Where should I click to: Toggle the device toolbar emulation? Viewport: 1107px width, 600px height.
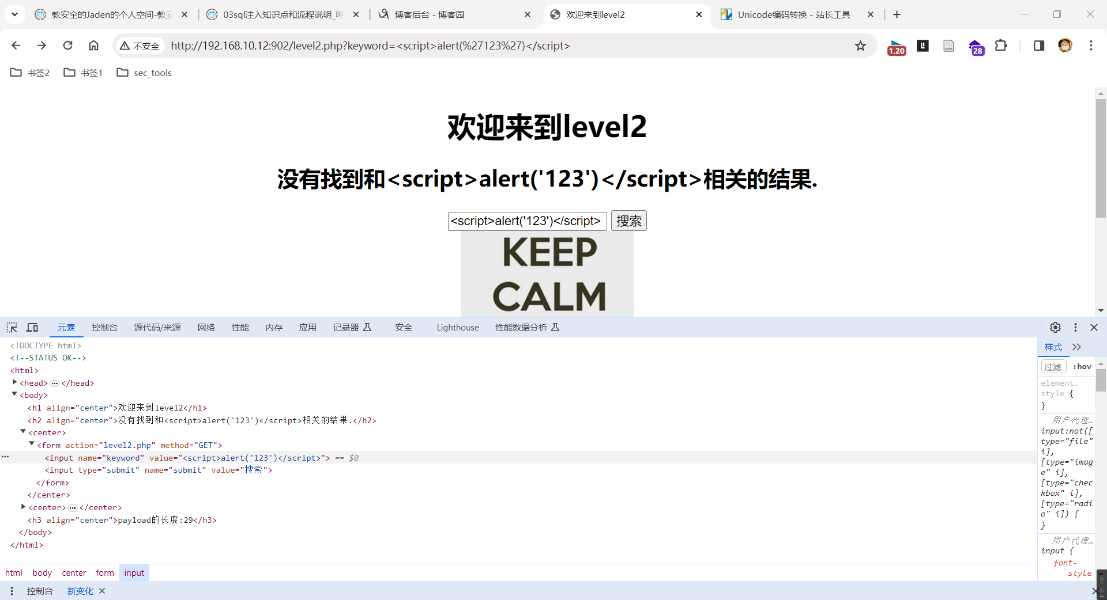click(32, 328)
